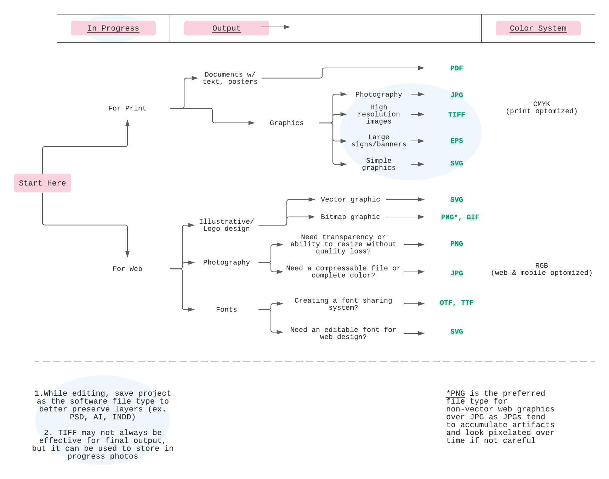The width and height of the screenshot is (609, 479).
Task: Click the arrow beside the Output label
Action: (x=275, y=27)
